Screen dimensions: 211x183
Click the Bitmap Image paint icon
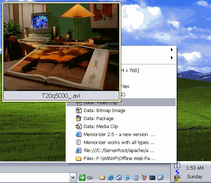click(79, 110)
